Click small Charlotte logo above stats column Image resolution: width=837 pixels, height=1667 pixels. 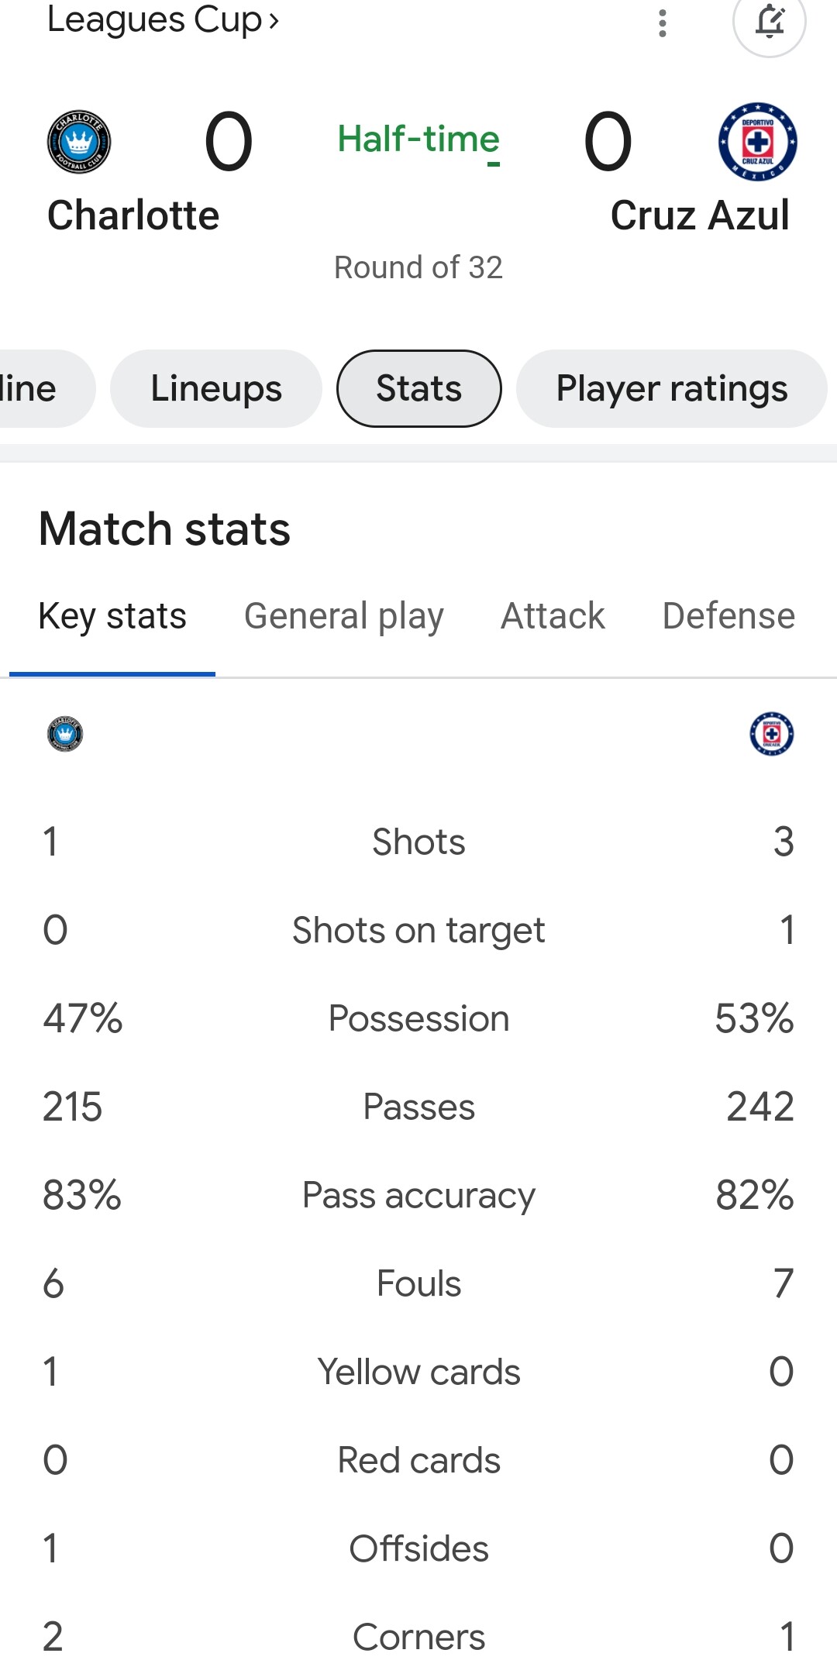65,733
